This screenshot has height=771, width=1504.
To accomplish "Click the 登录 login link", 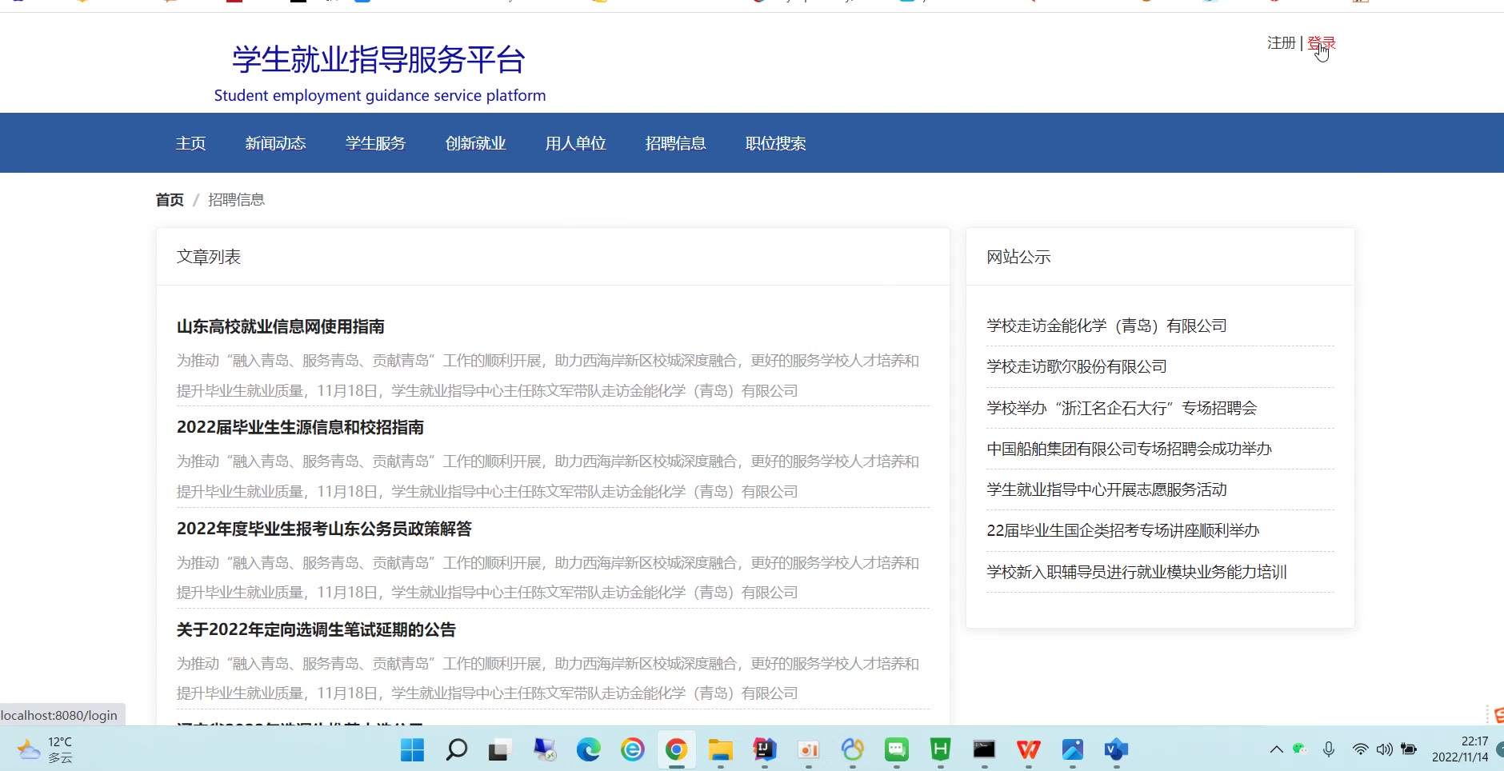I will click(x=1321, y=43).
